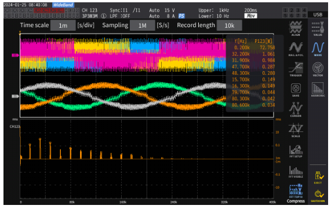Click the CH123 FFT graph label
This screenshot has width=331, height=209.
(14, 127)
